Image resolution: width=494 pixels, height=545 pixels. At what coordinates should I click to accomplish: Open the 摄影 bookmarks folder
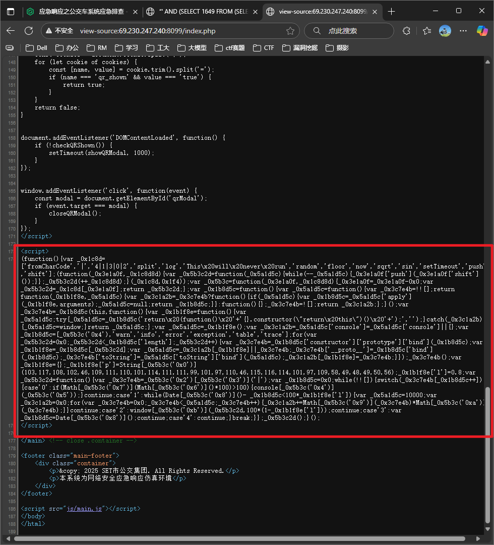pos(337,47)
